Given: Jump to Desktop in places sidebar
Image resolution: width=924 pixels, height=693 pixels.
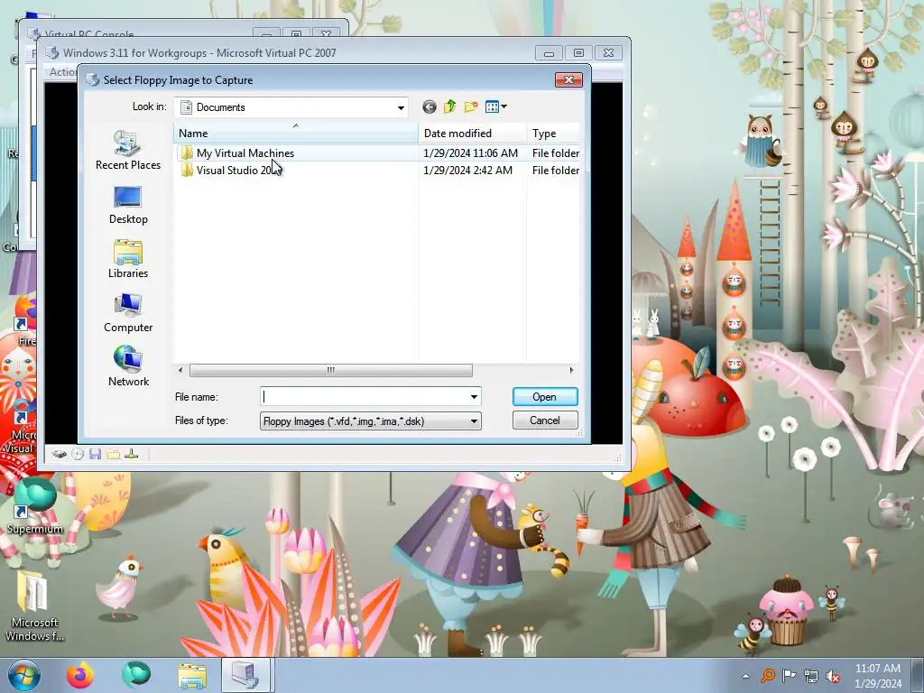Looking at the screenshot, I should [x=128, y=205].
